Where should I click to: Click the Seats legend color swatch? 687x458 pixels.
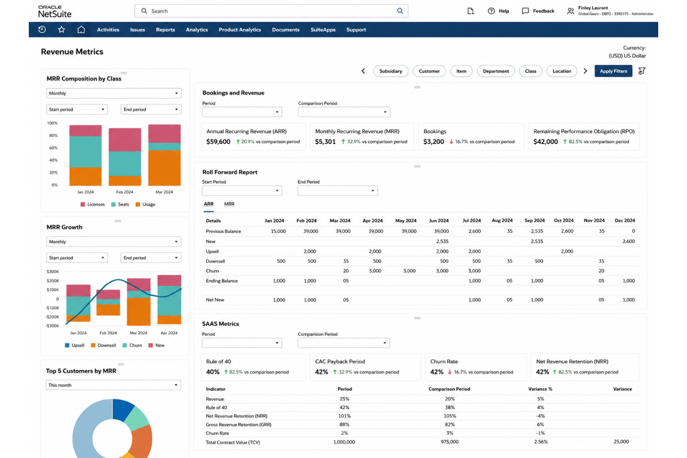pyautogui.click(x=113, y=204)
